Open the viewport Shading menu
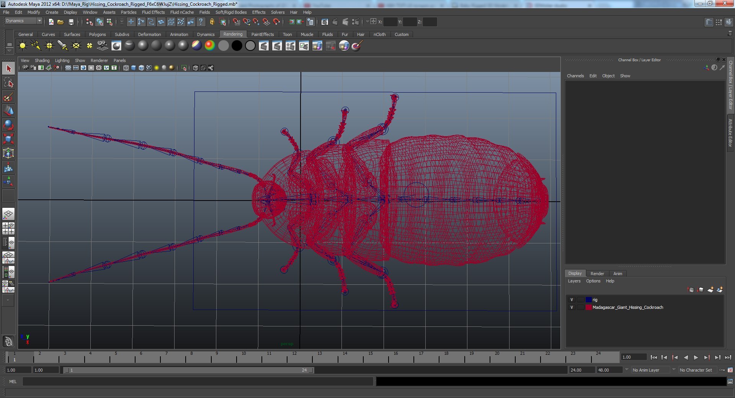This screenshot has height=398, width=735. point(42,60)
